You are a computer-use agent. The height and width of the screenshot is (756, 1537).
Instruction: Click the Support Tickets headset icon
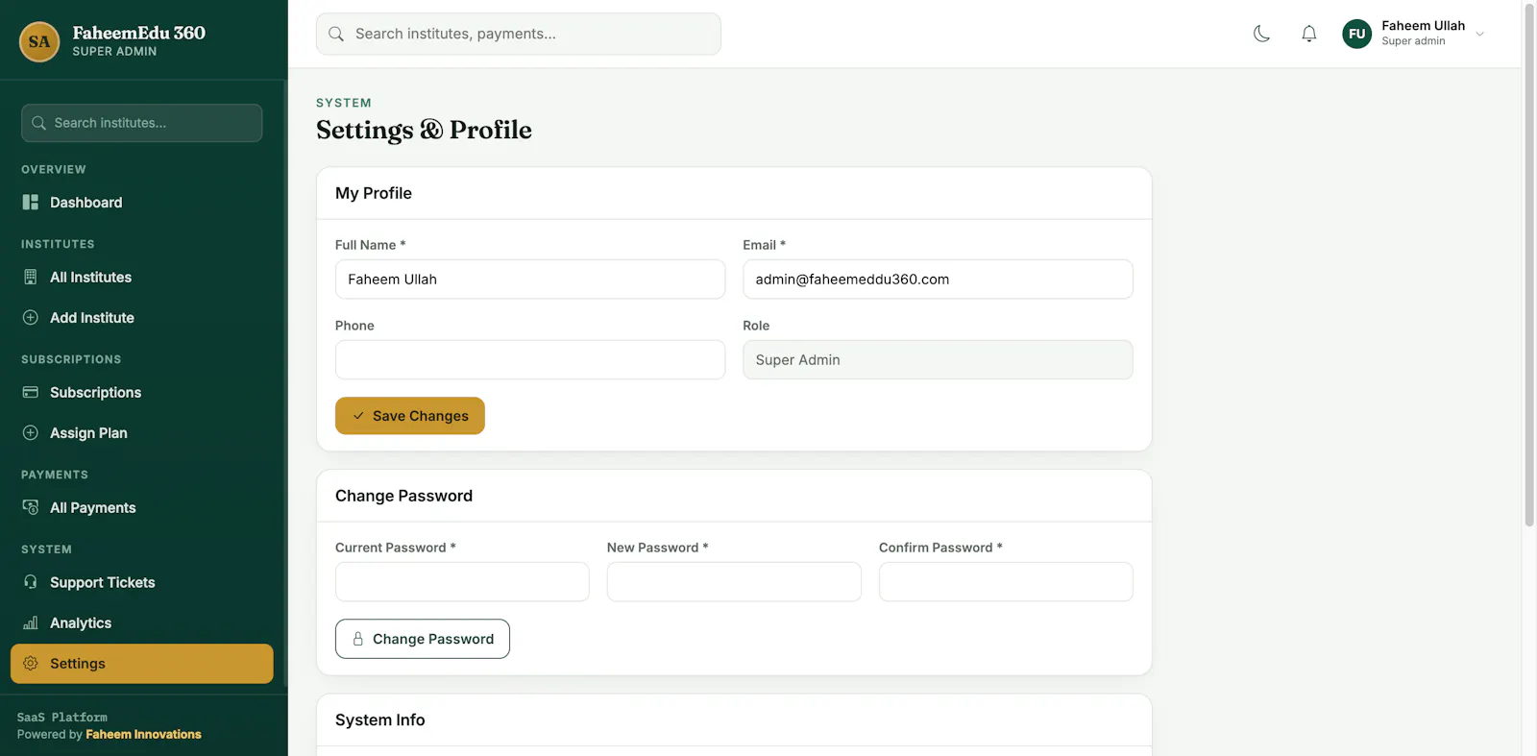(x=31, y=582)
